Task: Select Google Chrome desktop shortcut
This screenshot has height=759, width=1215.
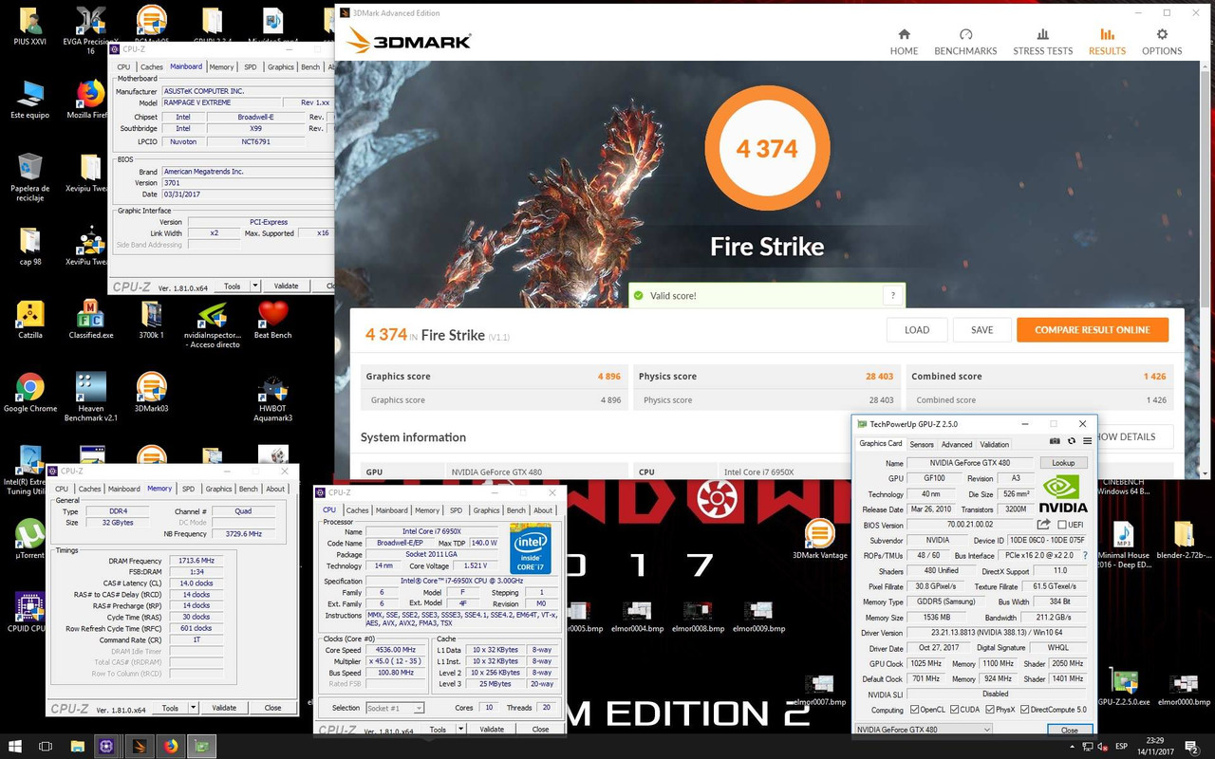Action: point(30,393)
